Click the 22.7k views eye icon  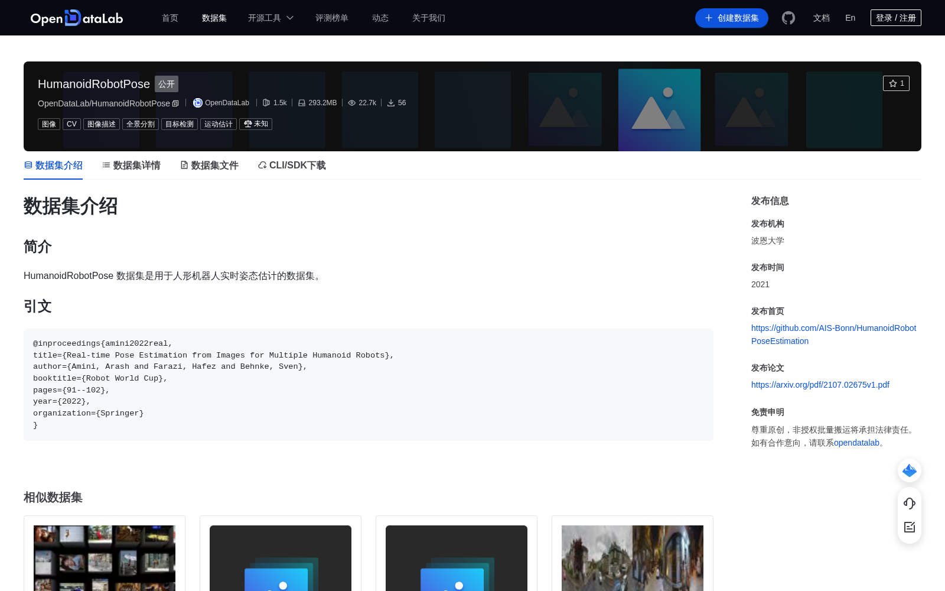coord(352,103)
